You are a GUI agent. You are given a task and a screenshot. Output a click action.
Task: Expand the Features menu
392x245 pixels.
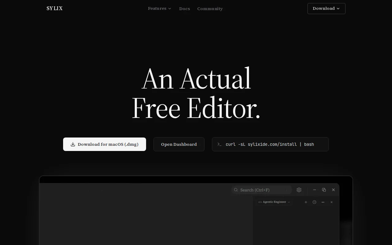coord(160,9)
